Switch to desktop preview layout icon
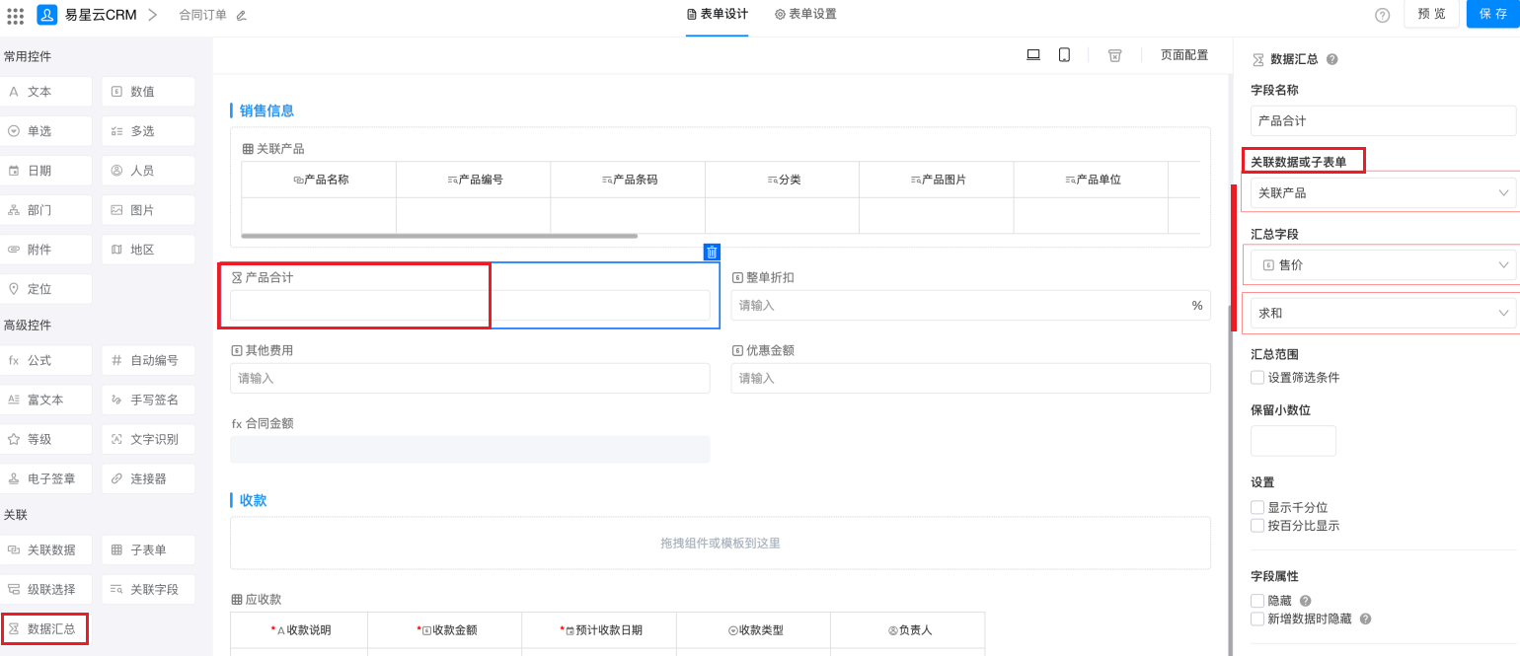Image resolution: width=1520 pixels, height=656 pixels. pos(1033,55)
